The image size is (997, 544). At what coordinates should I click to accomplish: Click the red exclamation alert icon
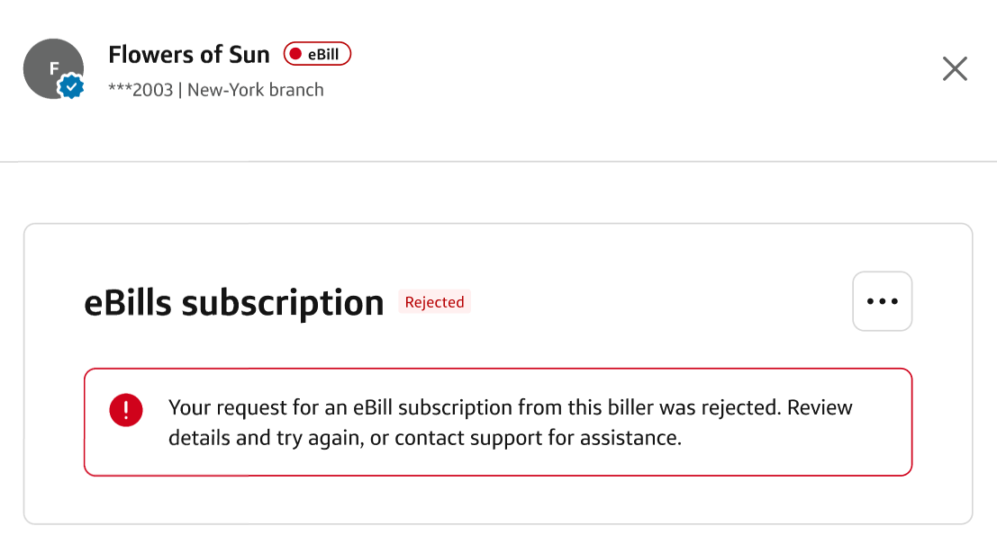click(x=126, y=410)
